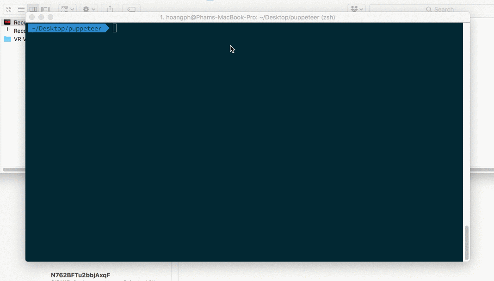Viewport: 494px width, 281px height.
Task: Select Finder column view button
Action: [33, 9]
